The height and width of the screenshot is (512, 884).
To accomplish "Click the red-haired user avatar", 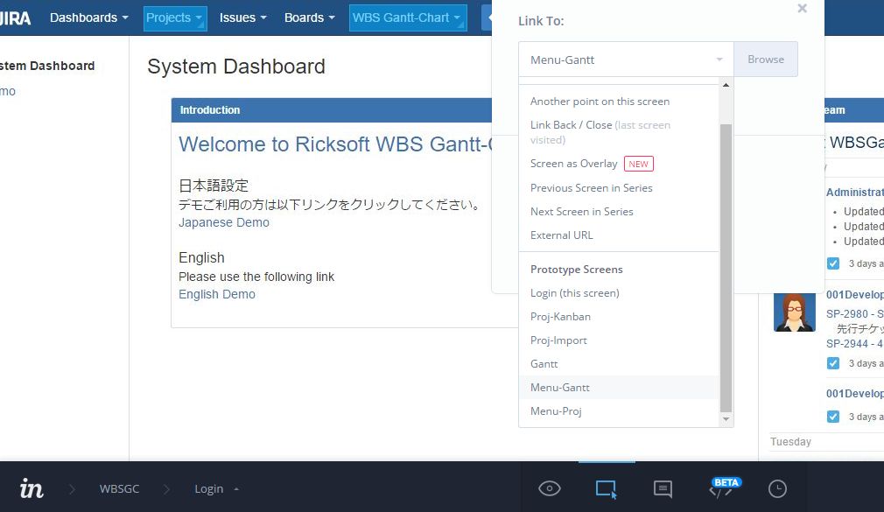I will coord(795,312).
